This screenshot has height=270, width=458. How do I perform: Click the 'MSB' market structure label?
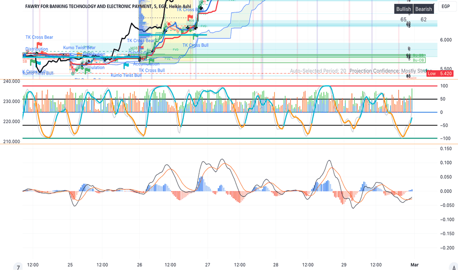coord(134,48)
